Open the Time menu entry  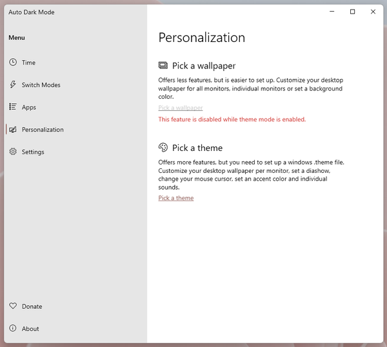(28, 63)
